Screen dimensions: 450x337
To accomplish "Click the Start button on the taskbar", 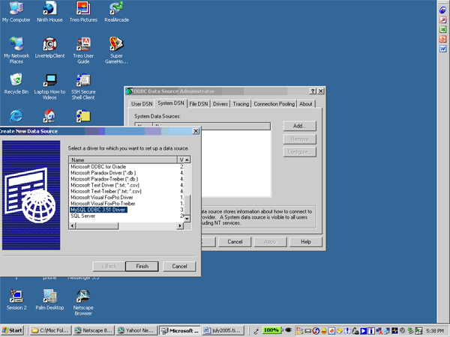I will click(x=12, y=330).
